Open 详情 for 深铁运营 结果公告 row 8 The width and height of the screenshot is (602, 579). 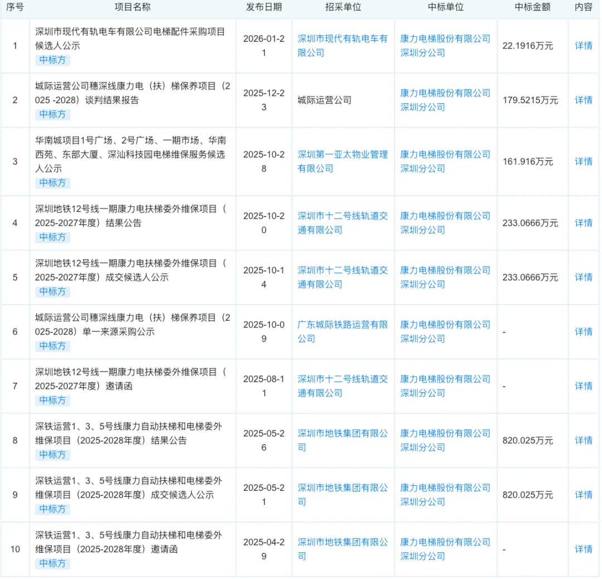[583, 441]
